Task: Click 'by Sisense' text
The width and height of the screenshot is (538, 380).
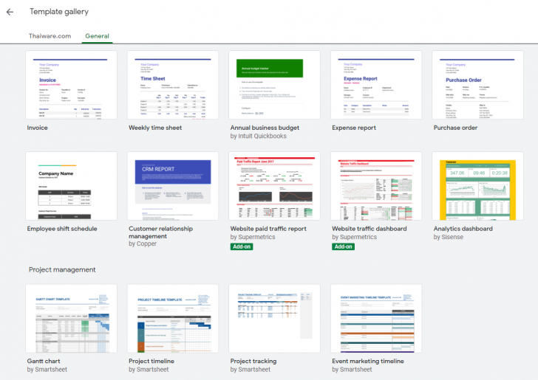Action: (448, 237)
